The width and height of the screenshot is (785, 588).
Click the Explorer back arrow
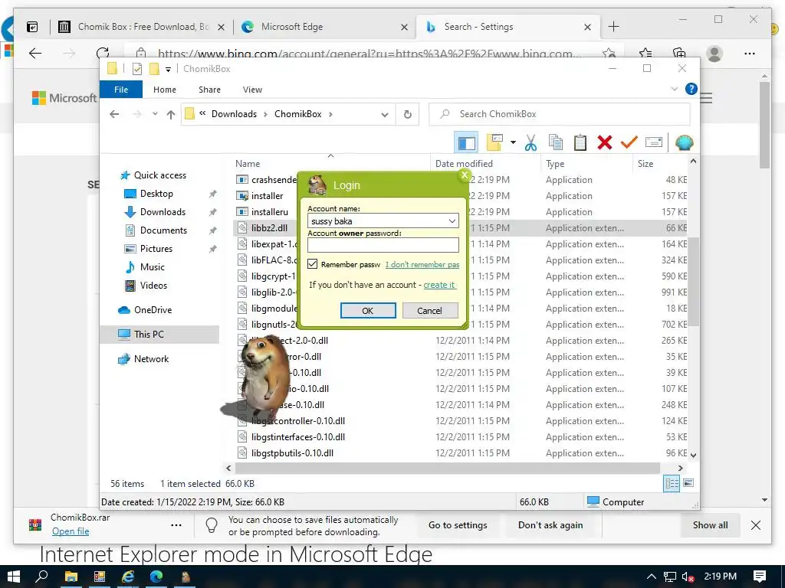[114, 115]
